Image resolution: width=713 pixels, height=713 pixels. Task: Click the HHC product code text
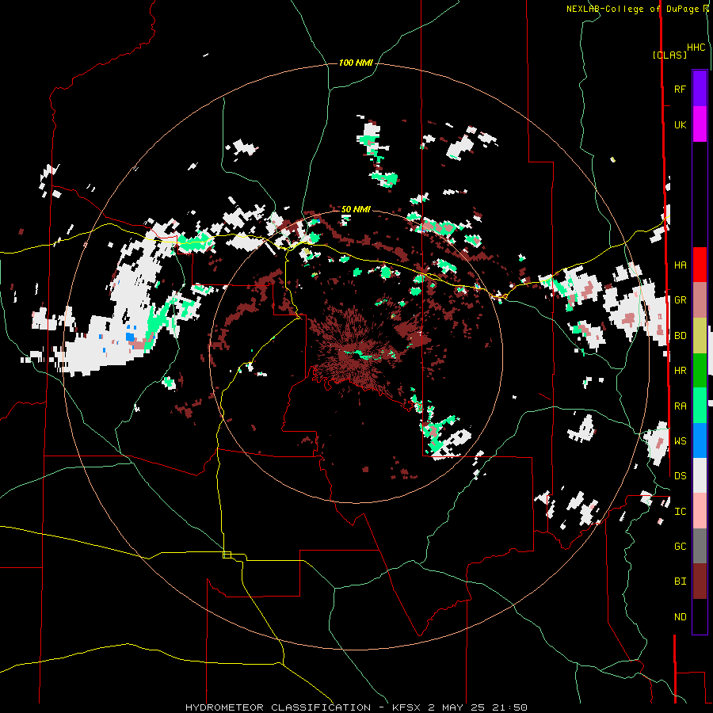coord(696,48)
